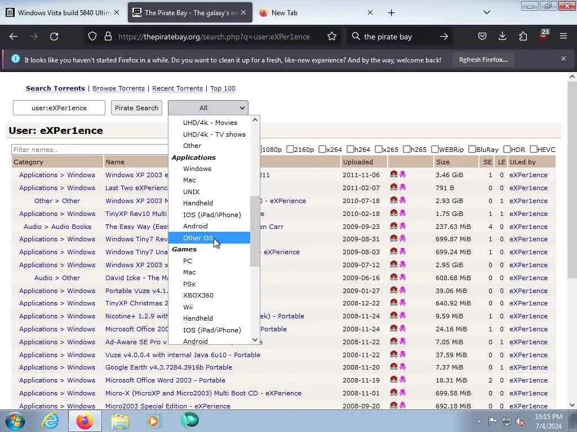Toggle the h265 filter checkbox
Viewport: 577px width, 432px height.
click(407, 149)
